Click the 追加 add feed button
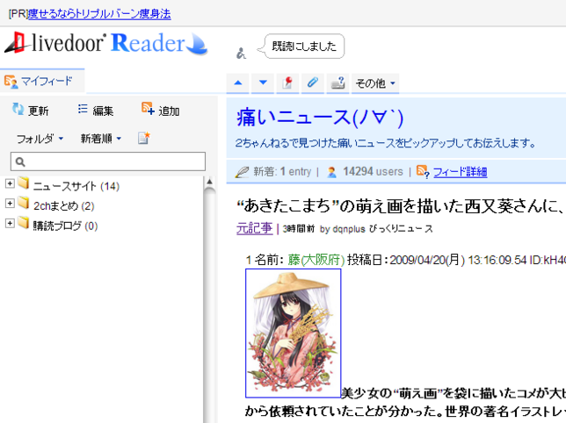The width and height of the screenshot is (566, 423). click(x=160, y=110)
